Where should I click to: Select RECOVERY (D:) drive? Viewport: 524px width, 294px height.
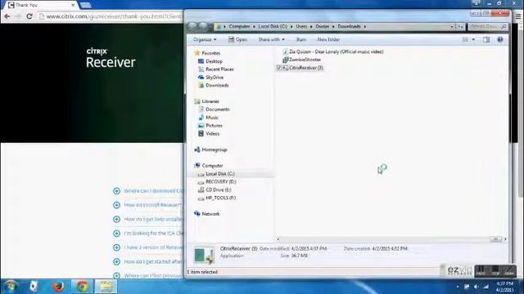click(x=221, y=181)
